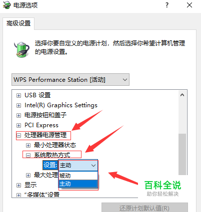Switch to the 高级设置 tab
This screenshot has height=212, width=201.
[x=18, y=23]
